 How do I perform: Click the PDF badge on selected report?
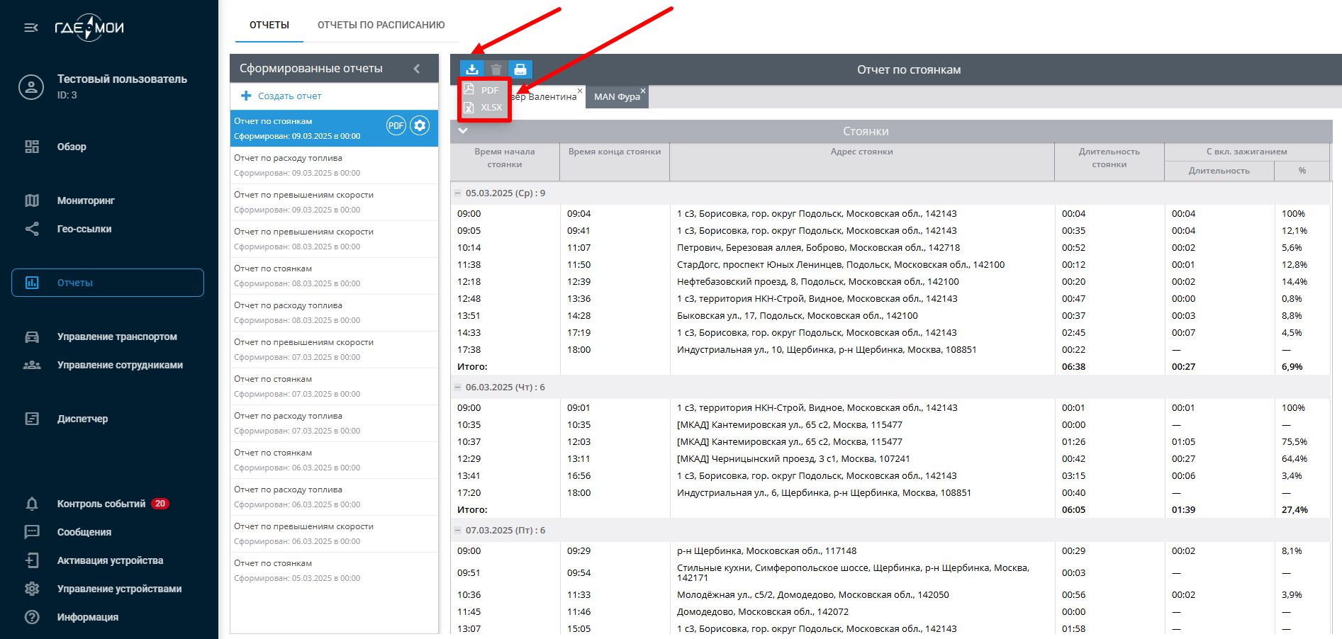click(396, 126)
